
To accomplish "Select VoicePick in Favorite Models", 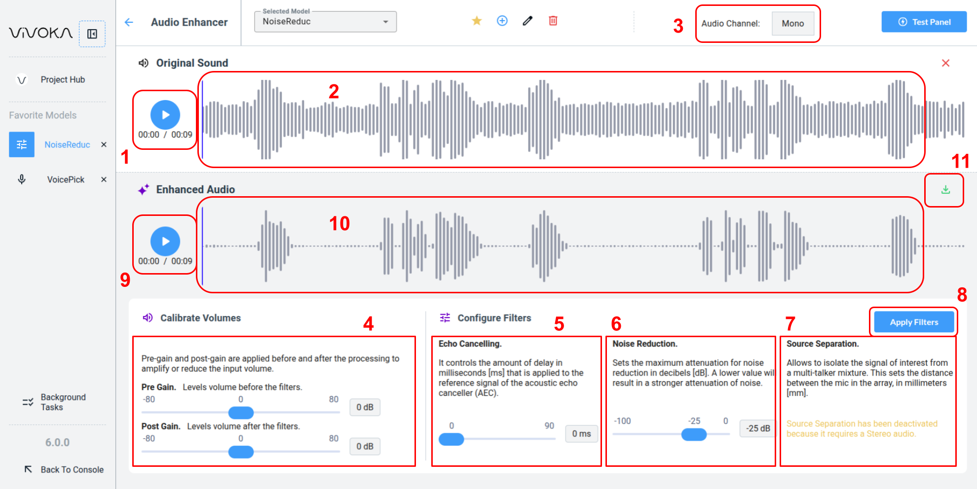I will [66, 179].
